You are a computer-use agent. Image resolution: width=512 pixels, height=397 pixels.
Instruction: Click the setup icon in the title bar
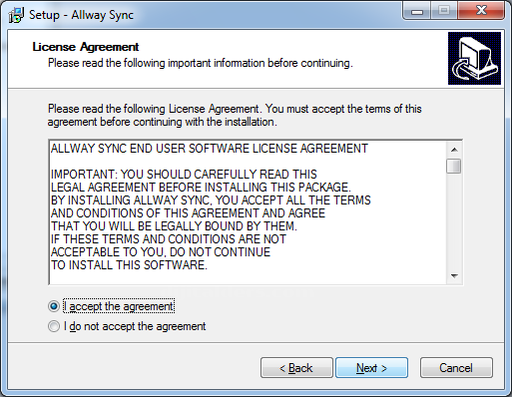click(16, 15)
